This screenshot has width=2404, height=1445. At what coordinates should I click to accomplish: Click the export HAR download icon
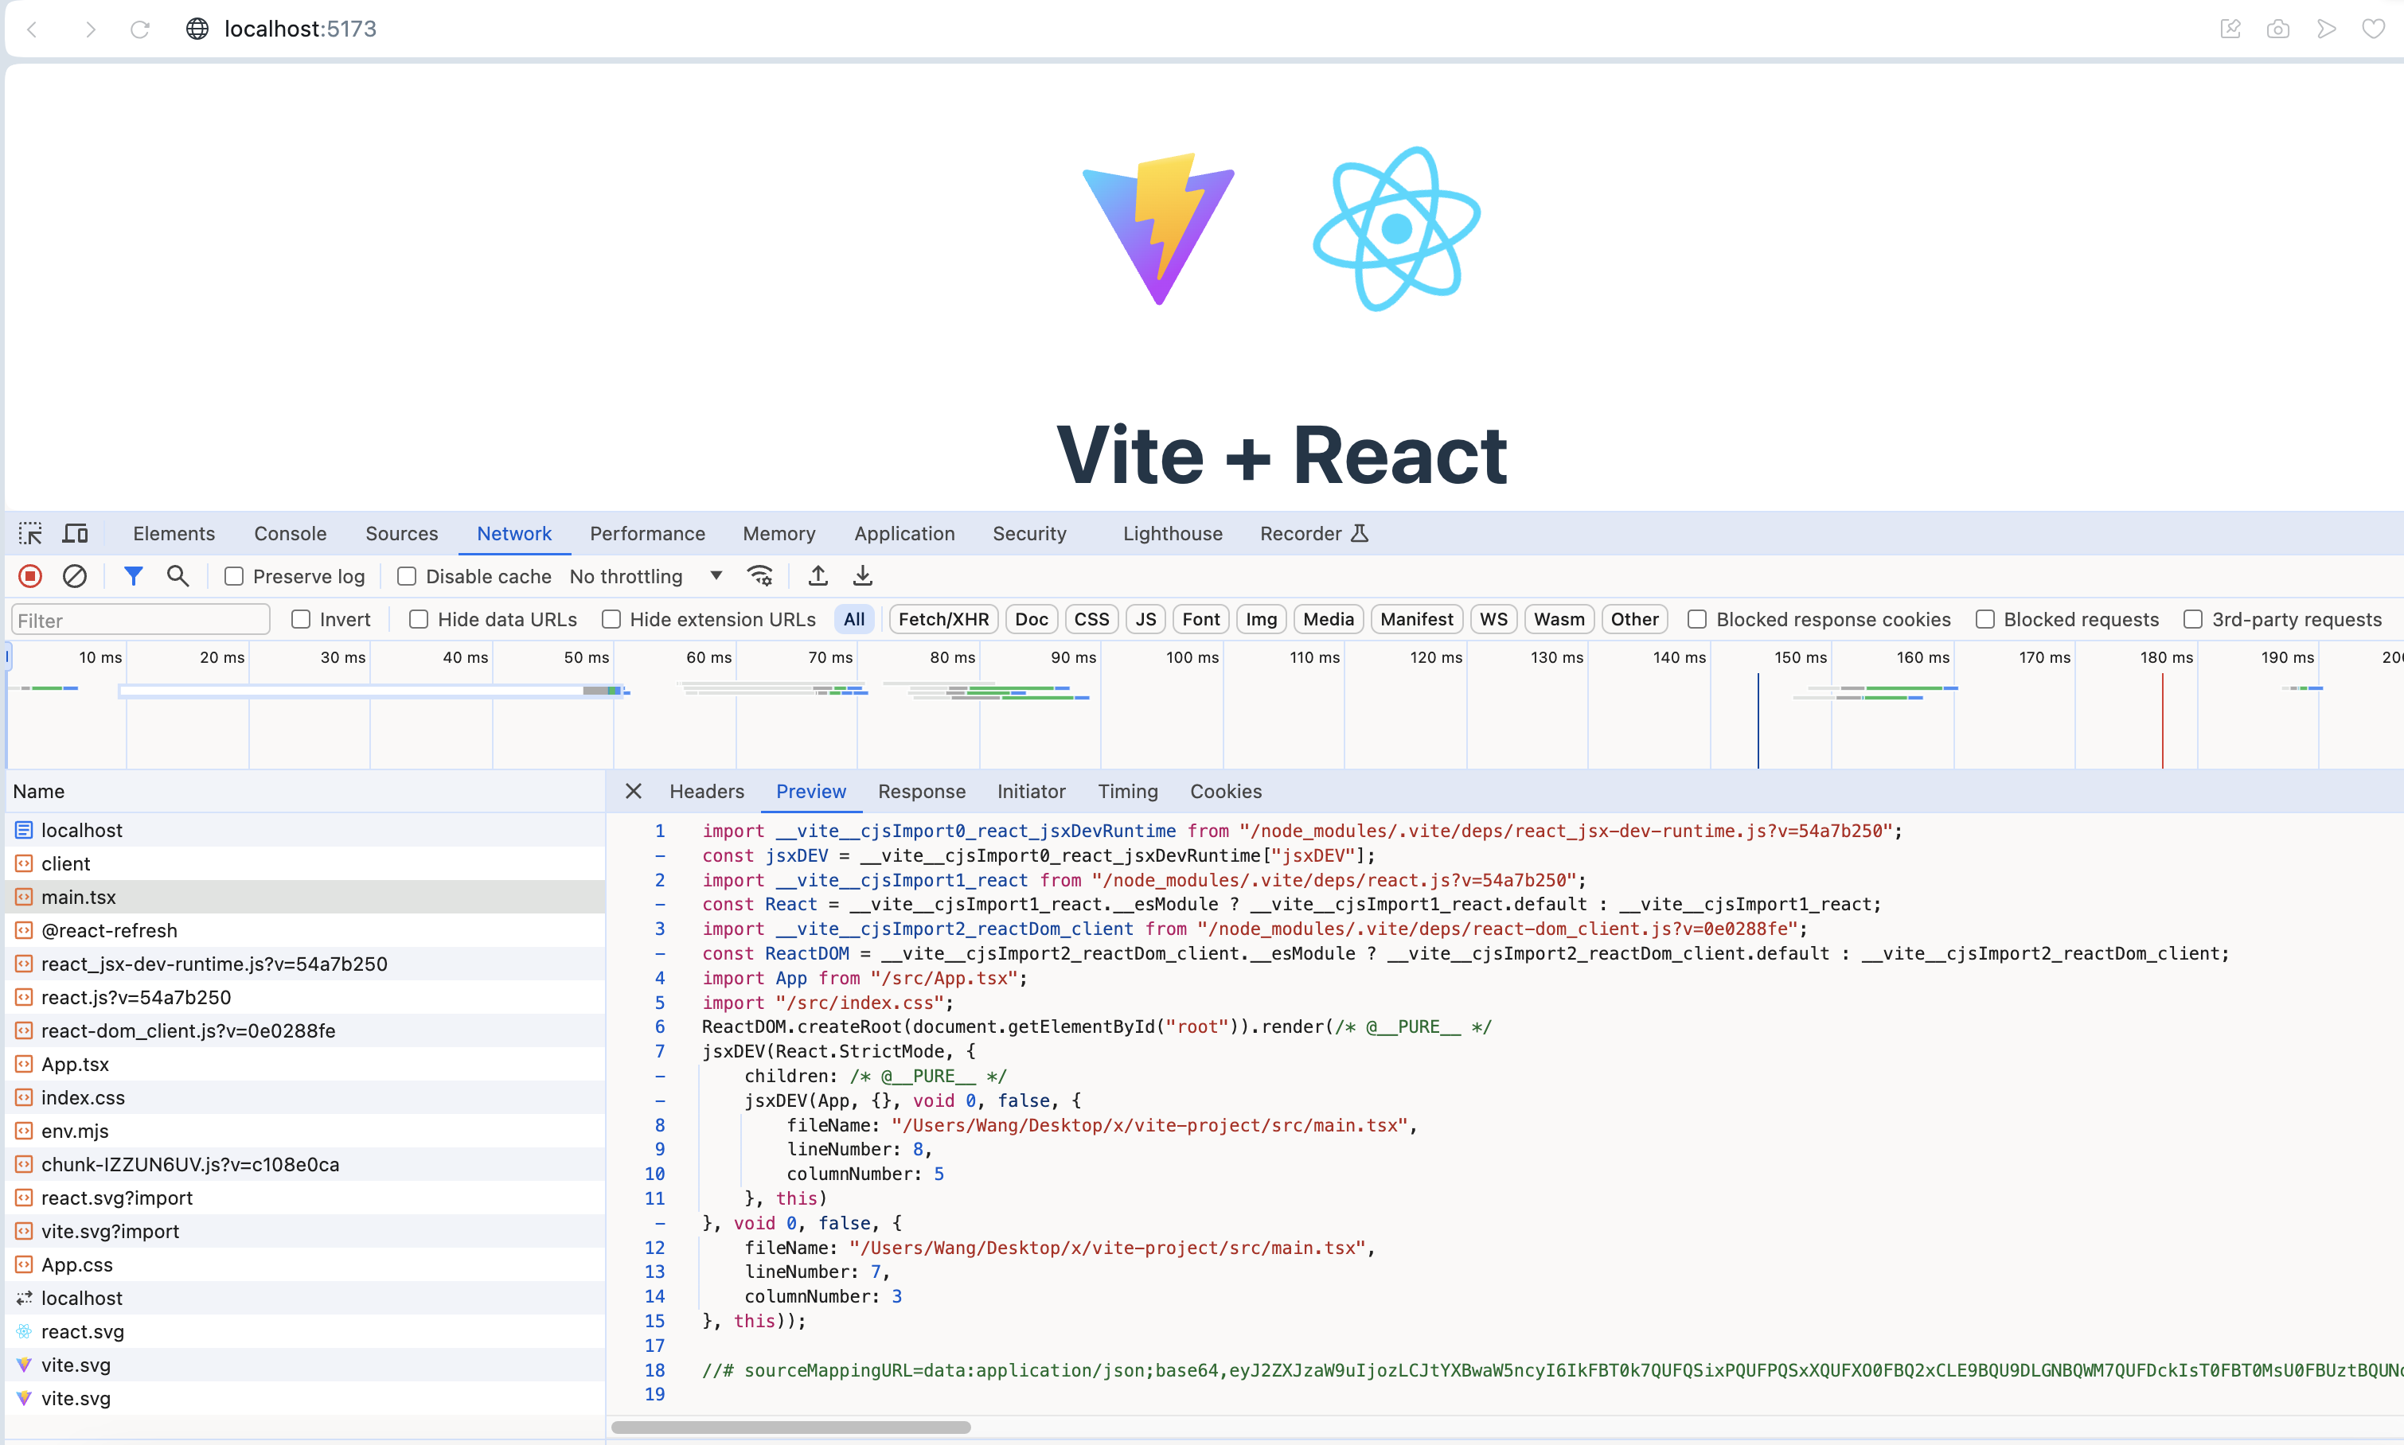tap(863, 576)
